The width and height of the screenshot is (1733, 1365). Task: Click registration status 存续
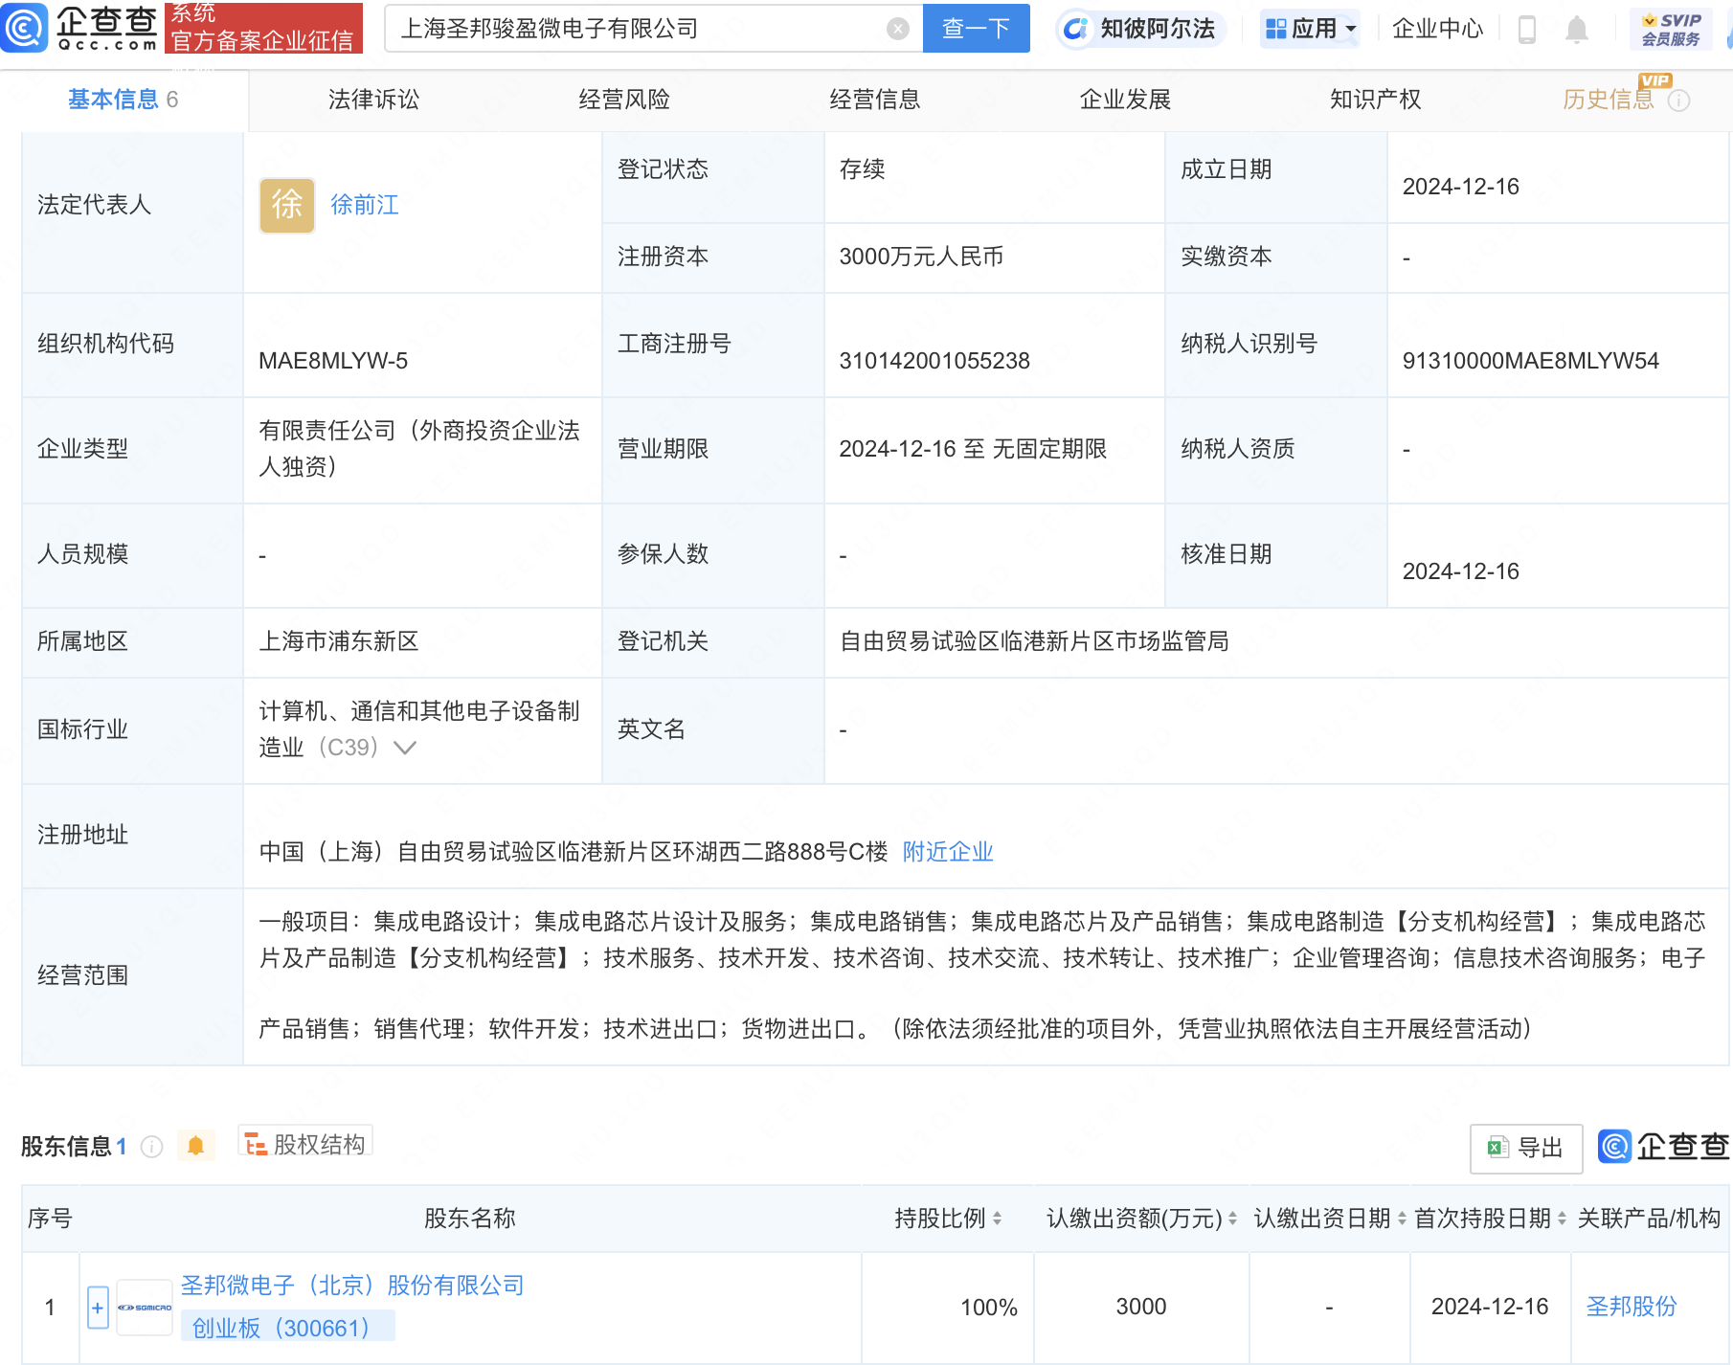point(862,169)
